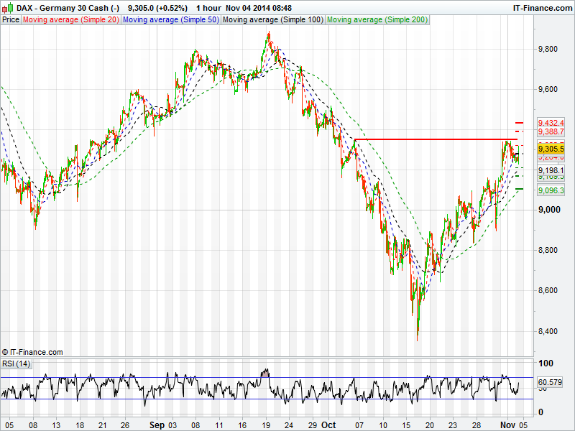Click the 9,198.1 price level label
The image size is (575, 431).
[x=551, y=170]
